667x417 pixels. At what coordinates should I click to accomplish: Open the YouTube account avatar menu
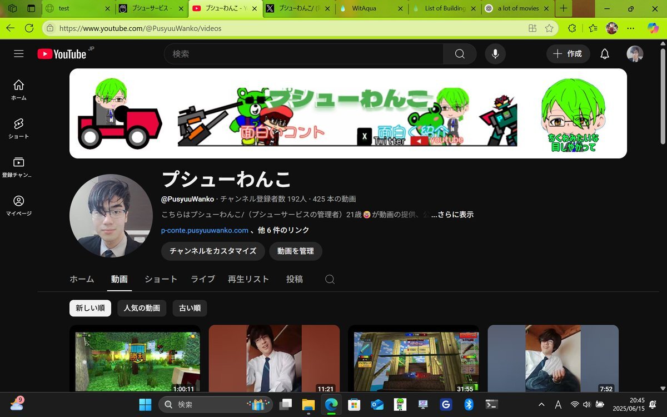coord(635,54)
